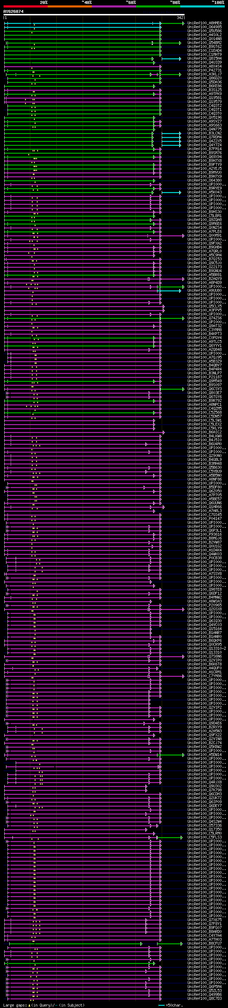This screenshot has width=228, height=1008.
Task: Select the UniRef100_B9R792 hit label
Action: pyautogui.click(x=204, y=401)
